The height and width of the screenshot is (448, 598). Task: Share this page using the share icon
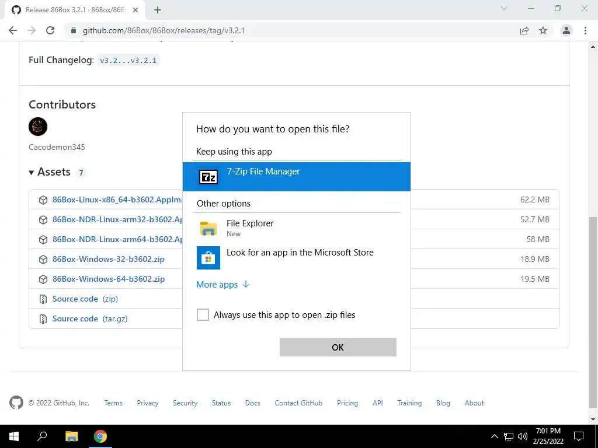tap(524, 30)
